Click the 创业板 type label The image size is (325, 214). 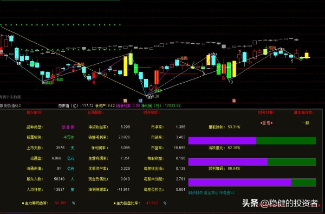coord(68,127)
